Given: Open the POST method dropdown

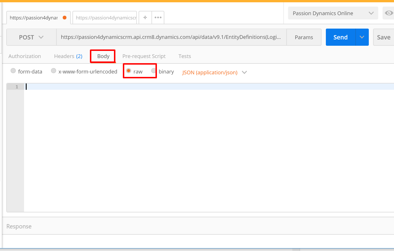Looking at the screenshot, I should [x=31, y=37].
